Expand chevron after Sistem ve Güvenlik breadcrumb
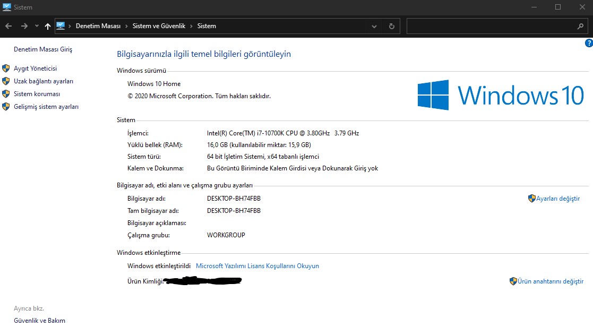Image resolution: width=593 pixels, height=335 pixels. pos(191,26)
